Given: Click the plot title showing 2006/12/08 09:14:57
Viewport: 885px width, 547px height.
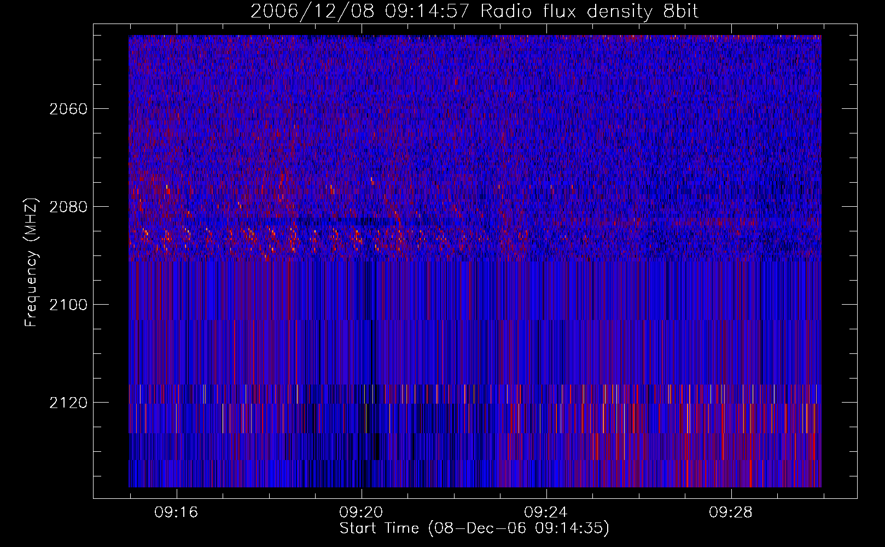Looking at the screenshot, I should [x=474, y=11].
